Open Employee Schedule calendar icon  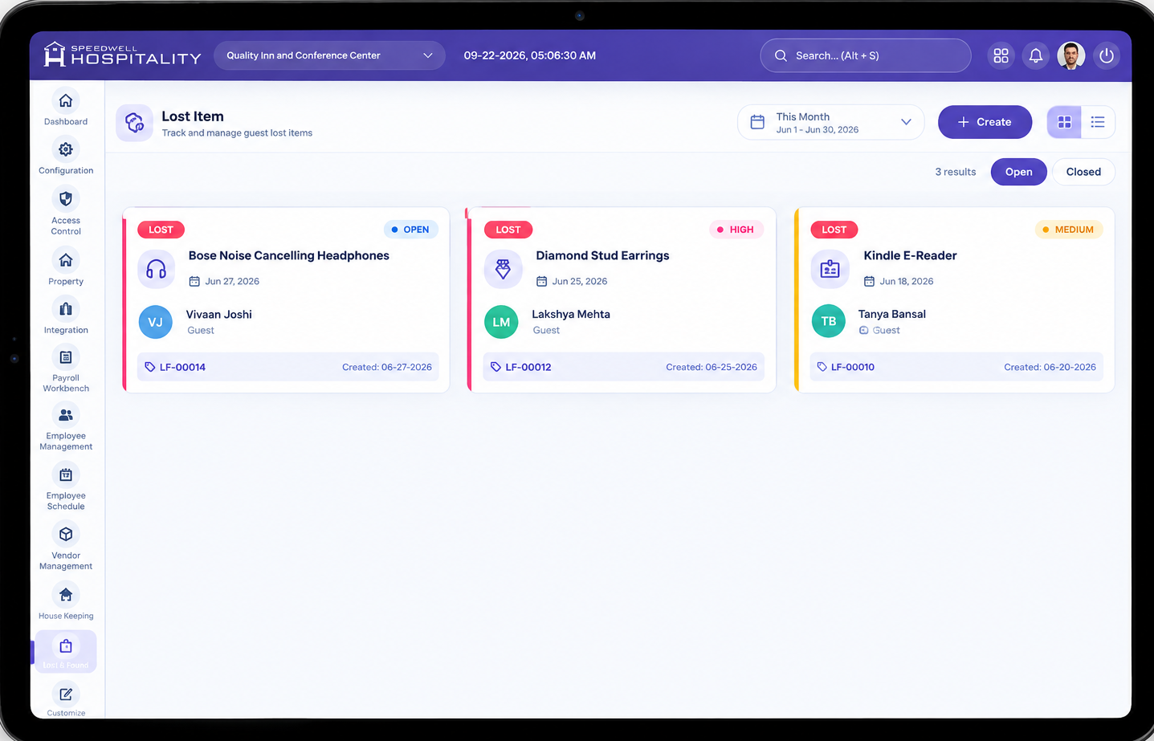[66, 475]
